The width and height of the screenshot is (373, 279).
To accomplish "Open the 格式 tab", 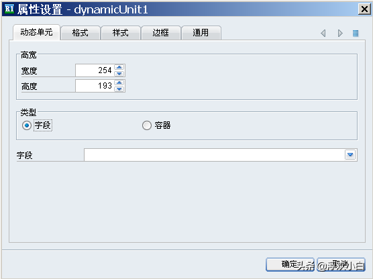I will (81, 33).
